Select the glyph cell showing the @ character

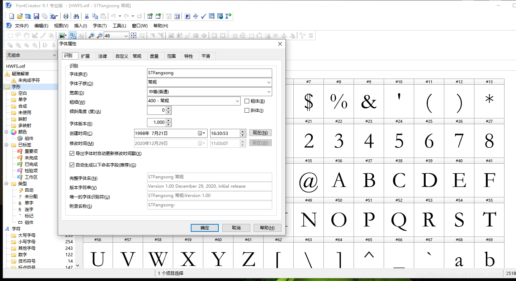[x=308, y=180]
